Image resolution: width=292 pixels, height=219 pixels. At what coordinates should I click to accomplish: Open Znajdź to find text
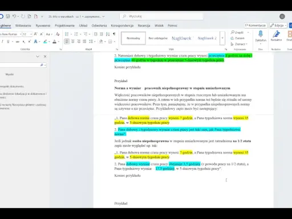(237, 33)
